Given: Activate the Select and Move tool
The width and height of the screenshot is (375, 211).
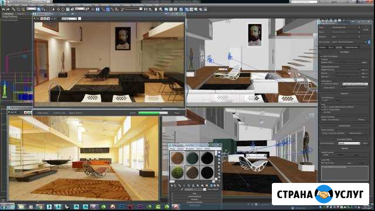Looking at the screenshot, I should 59,9.
